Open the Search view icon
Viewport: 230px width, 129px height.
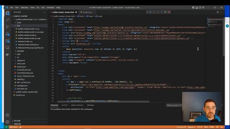8,20
